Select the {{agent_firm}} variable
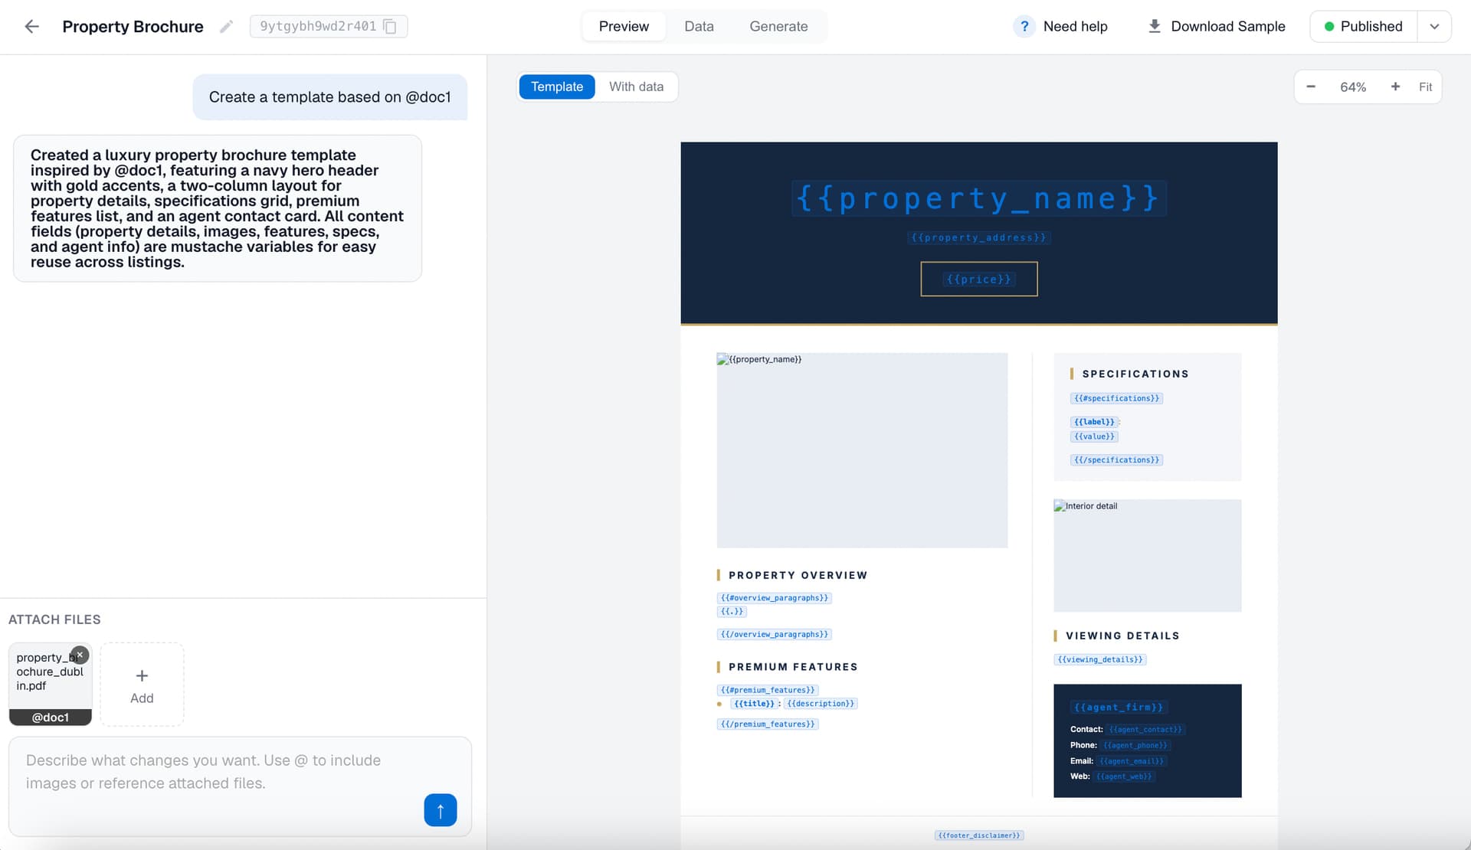Screen dimensions: 1471x850 tap(1119, 708)
